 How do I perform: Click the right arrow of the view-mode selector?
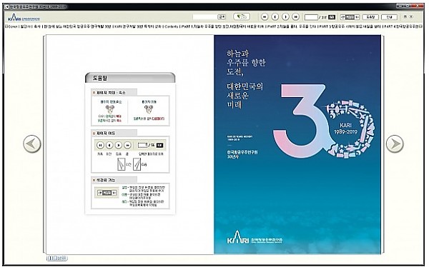coord(357,17)
